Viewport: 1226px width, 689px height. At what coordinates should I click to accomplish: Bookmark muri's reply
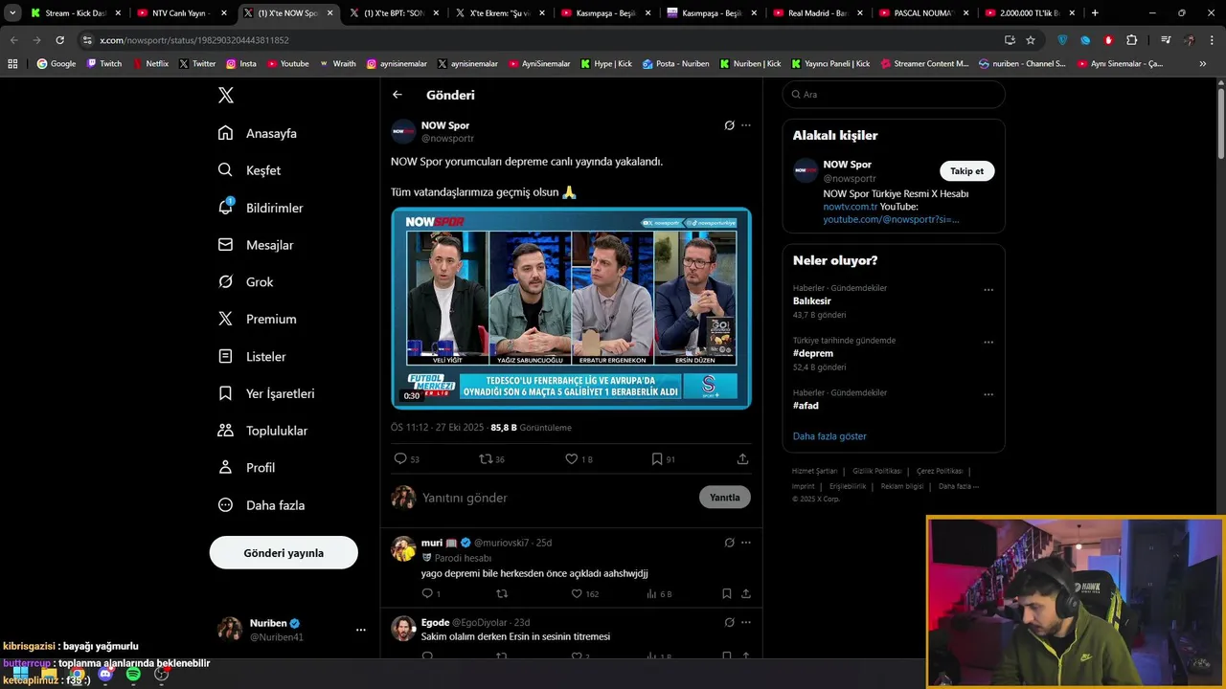click(x=727, y=594)
